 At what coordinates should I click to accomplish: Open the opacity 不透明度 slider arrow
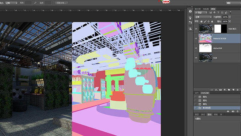pyautogui.click(x=230, y=17)
